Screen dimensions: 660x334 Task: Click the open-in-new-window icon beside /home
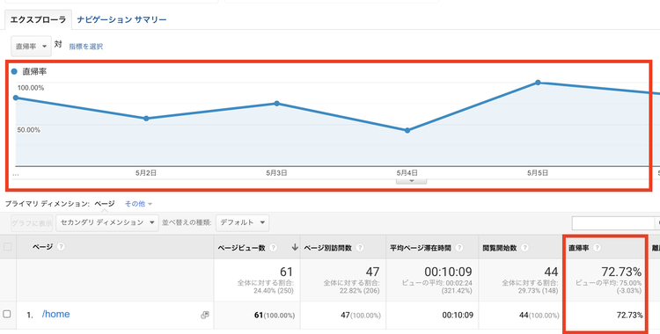pyautogui.click(x=204, y=315)
